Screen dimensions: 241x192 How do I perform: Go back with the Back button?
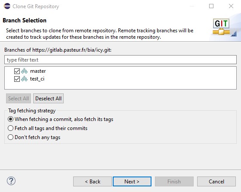pos(93,182)
